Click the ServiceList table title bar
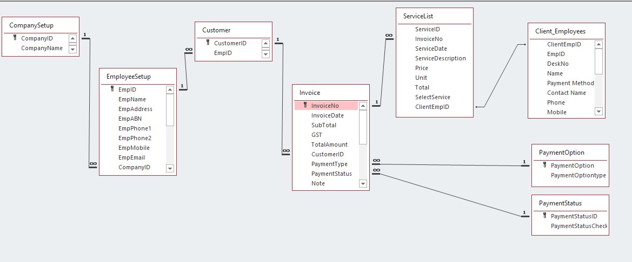This screenshot has width=632, height=262. [434, 16]
